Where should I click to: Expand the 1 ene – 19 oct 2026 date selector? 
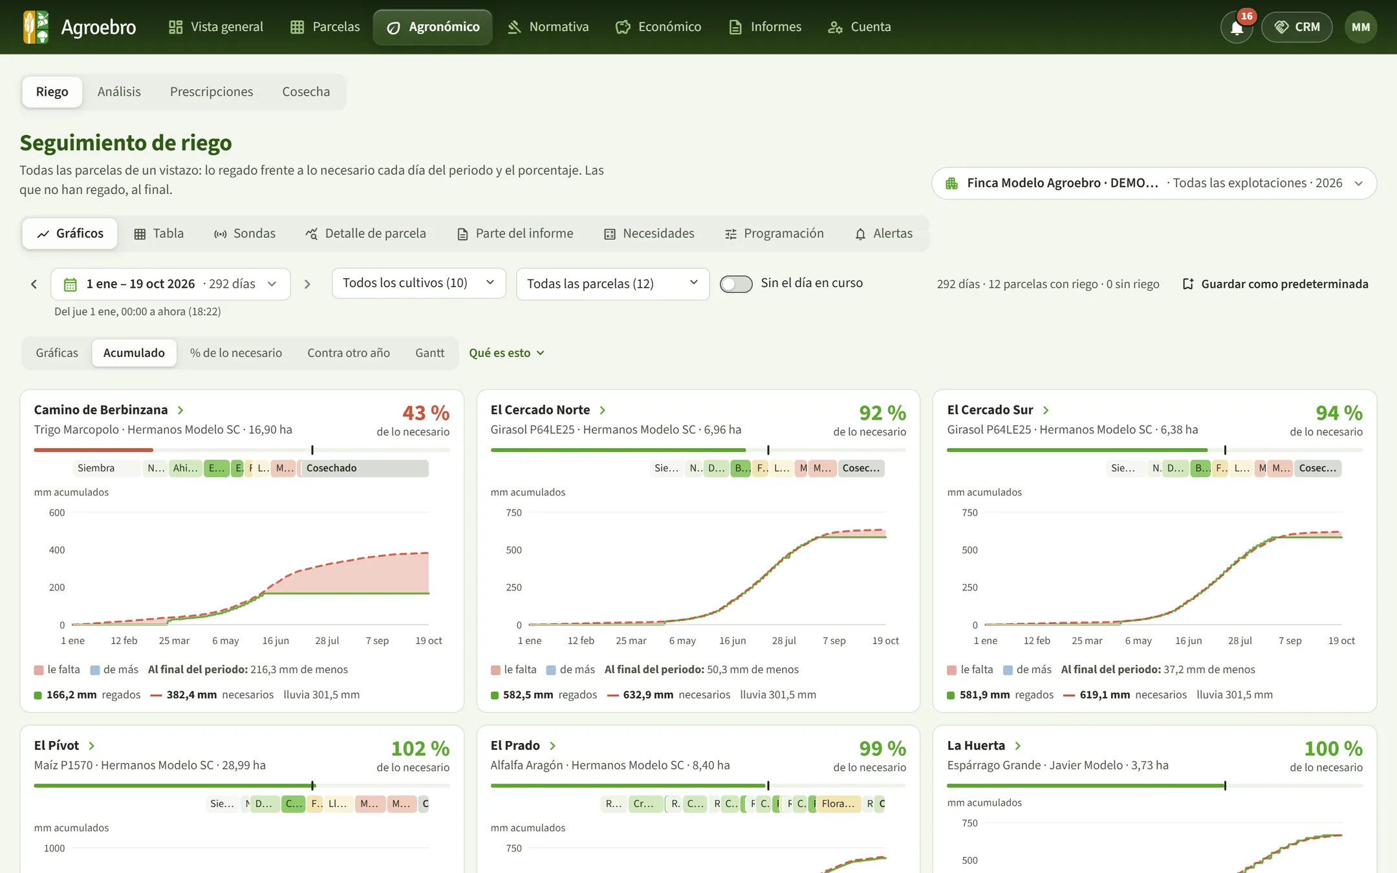click(x=171, y=284)
